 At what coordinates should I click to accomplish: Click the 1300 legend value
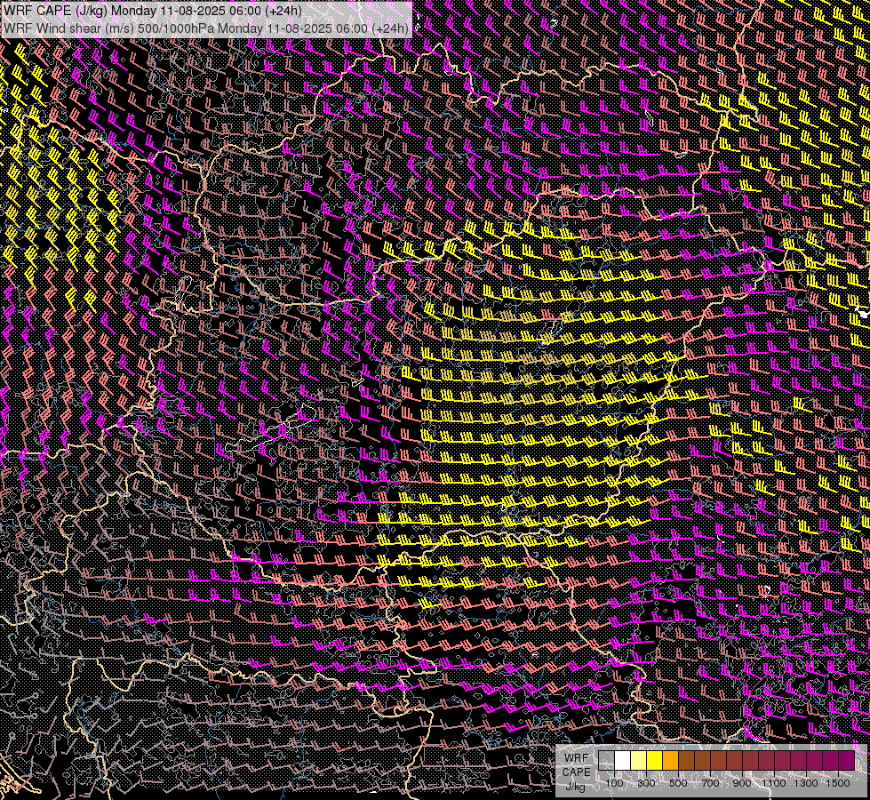806,783
